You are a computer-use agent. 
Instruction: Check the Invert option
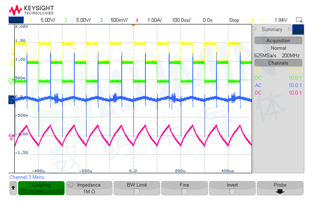pos(232,191)
